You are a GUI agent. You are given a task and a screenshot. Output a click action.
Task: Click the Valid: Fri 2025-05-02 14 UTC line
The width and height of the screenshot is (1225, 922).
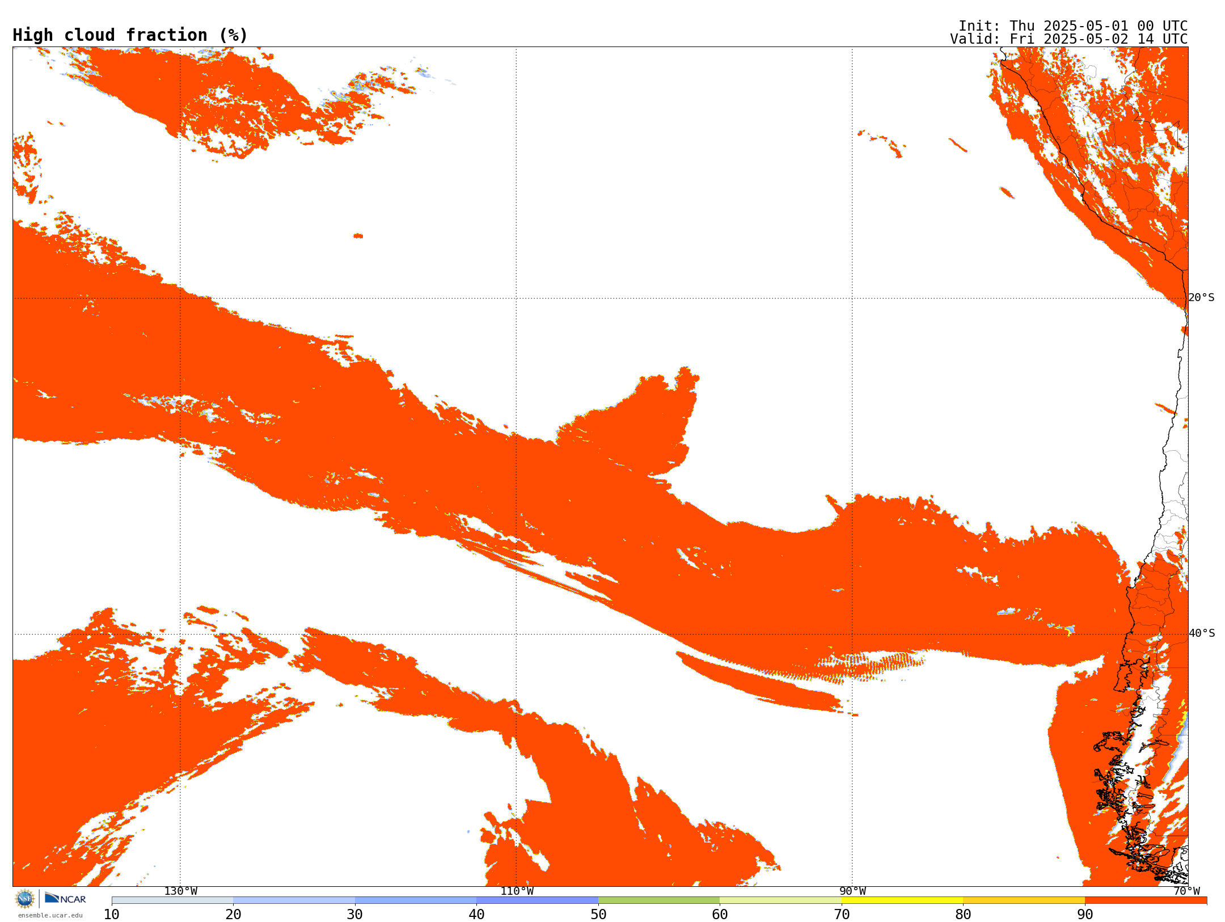tap(1069, 39)
